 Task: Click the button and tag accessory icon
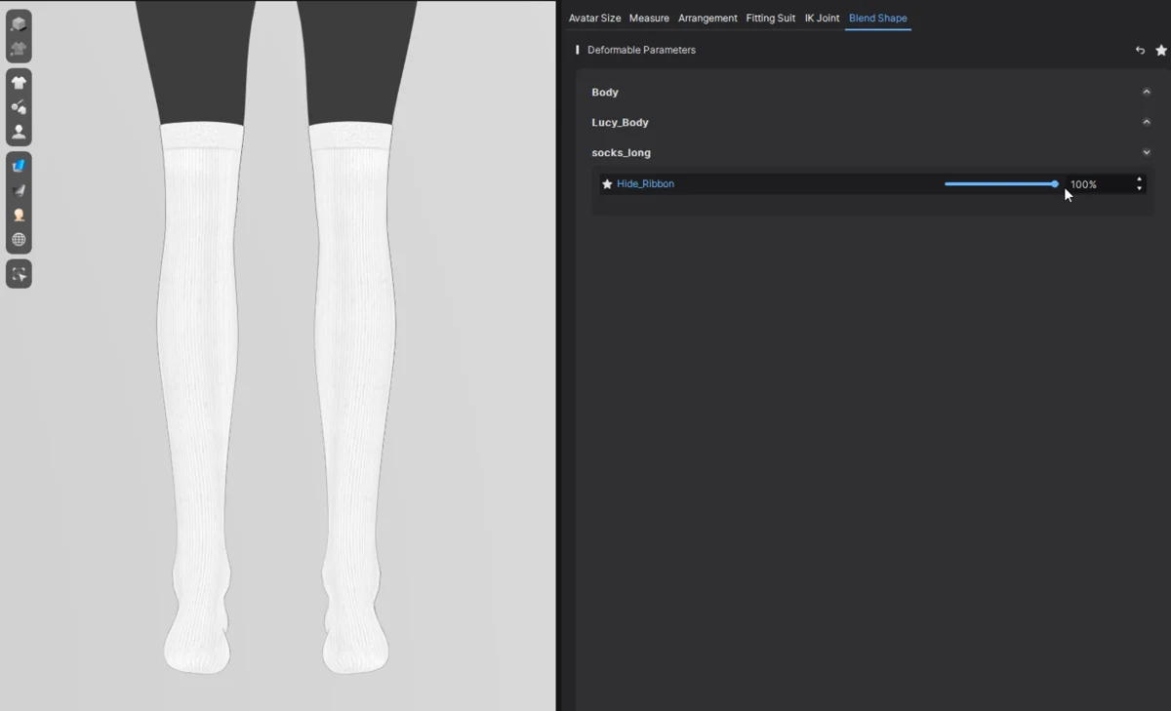pos(19,107)
